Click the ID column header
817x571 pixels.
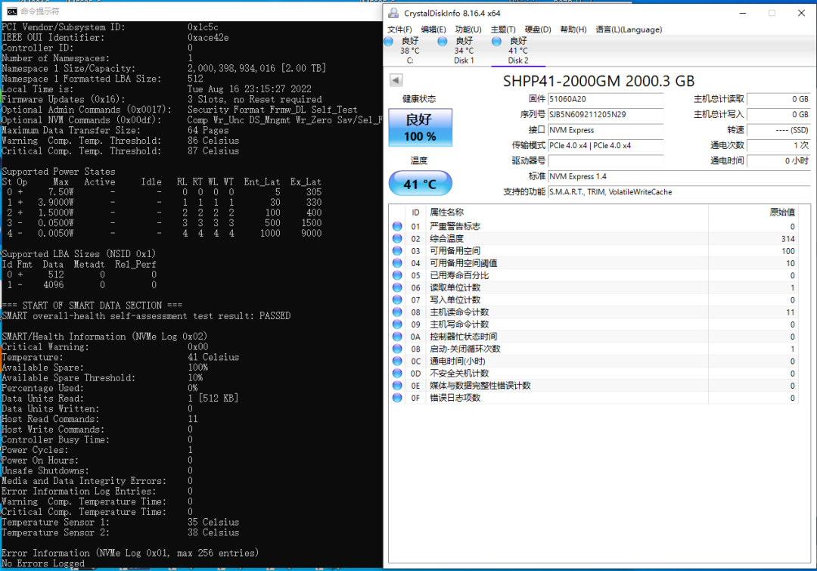(415, 212)
